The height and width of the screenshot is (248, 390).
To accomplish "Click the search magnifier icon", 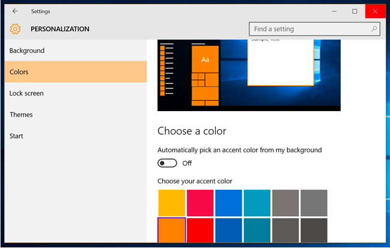I will (x=374, y=29).
